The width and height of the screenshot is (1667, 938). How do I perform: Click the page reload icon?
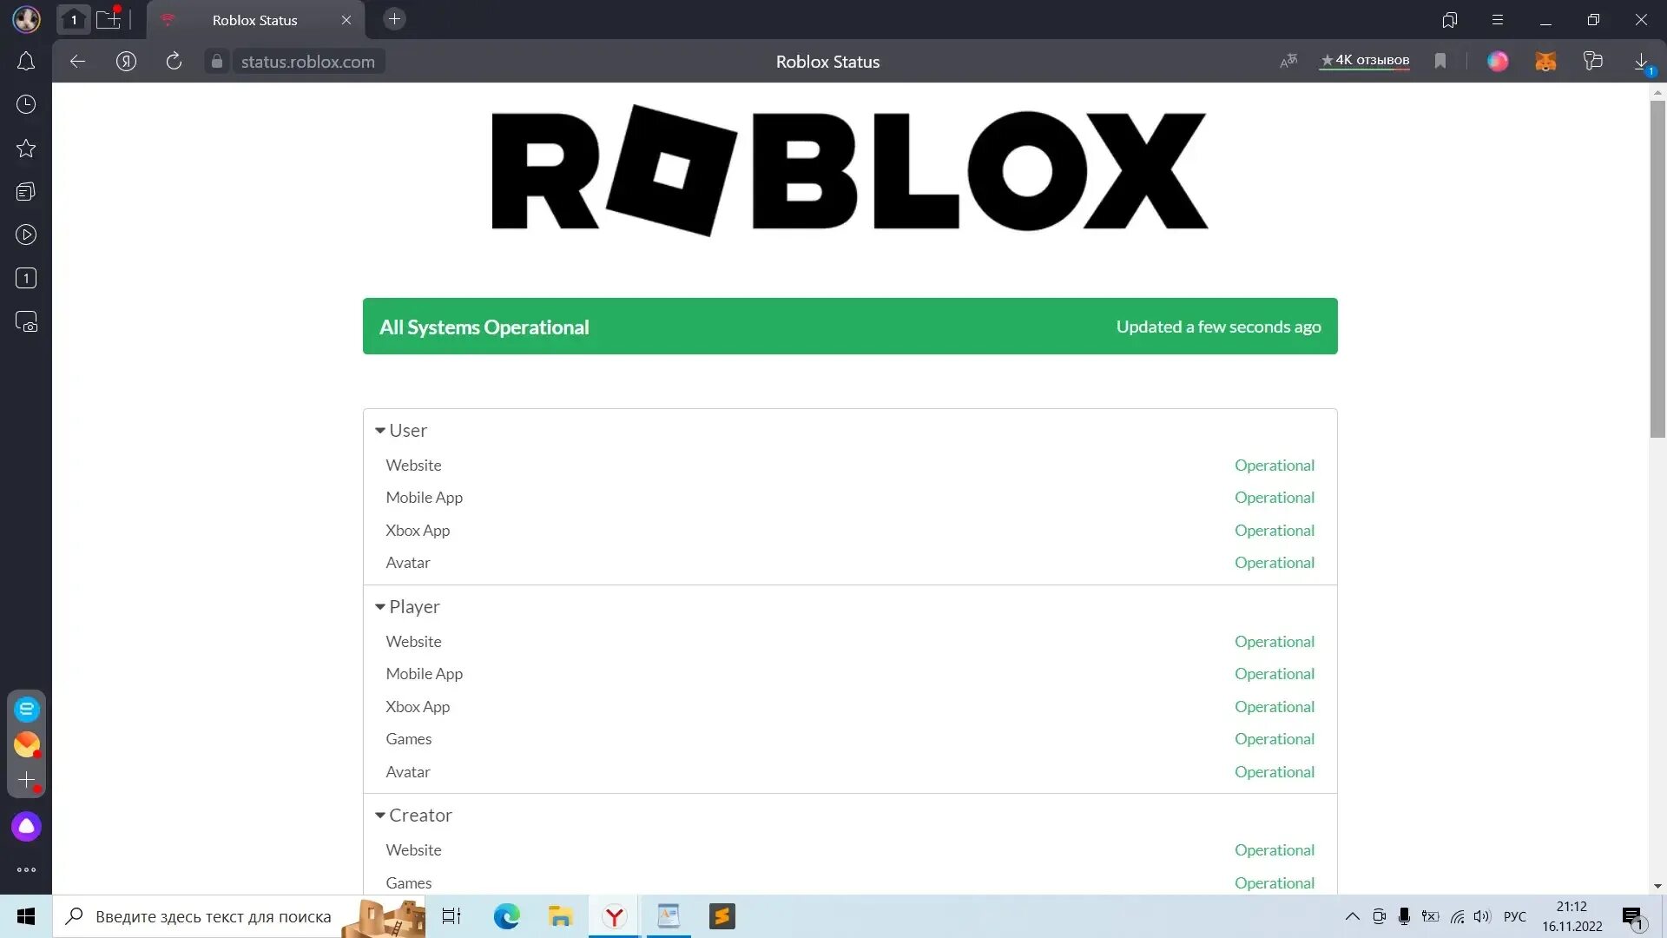[174, 62]
